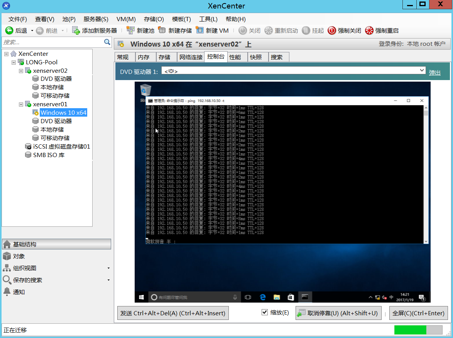453x338 pixels.
Task: Click the Recycle Bin in VM console
Action: [145, 90]
